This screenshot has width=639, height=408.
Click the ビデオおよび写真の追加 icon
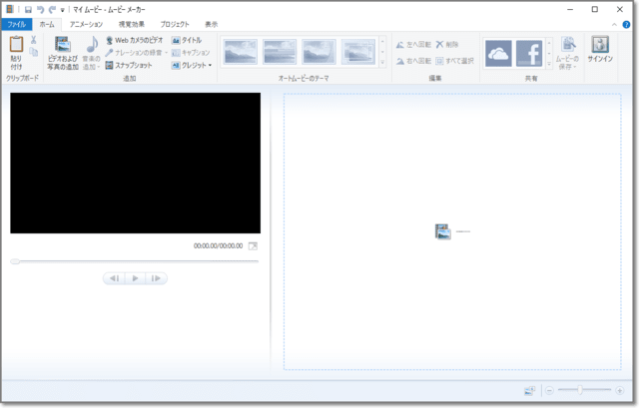point(63,45)
